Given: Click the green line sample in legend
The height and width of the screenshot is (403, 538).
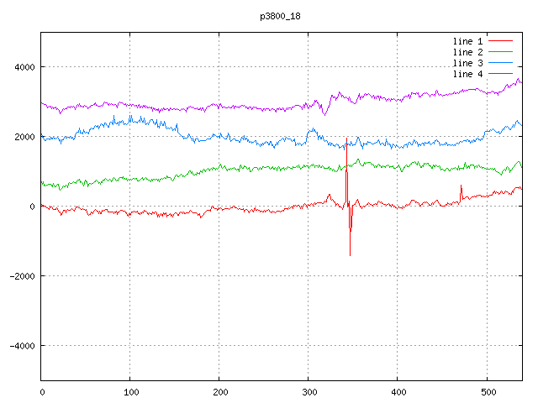Looking at the screenshot, I should (x=501, y=52).
